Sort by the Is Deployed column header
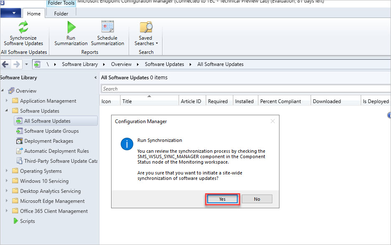Screen dimensions: 391x245 tap(376, 101)
